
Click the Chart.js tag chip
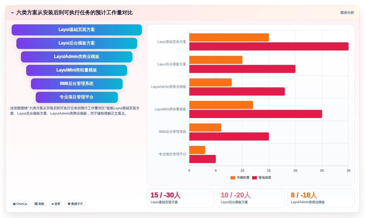click(20, 204)
